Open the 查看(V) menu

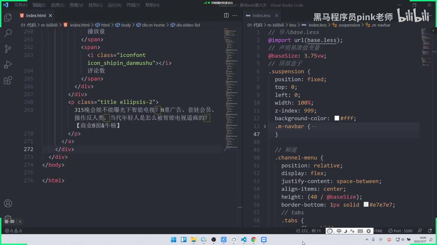tap(76, 5)
